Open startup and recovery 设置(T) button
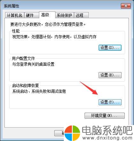Image resolution: width=134 pixels, height=141 pixels. [110, 102]
